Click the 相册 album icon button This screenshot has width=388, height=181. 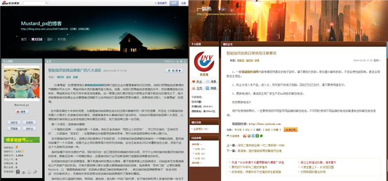[x=211, y=88]
